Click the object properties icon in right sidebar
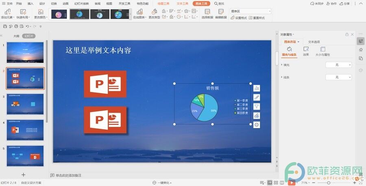The width and height of the screenshot is (366, 186). pyautogui.click(x=361, y=41)
